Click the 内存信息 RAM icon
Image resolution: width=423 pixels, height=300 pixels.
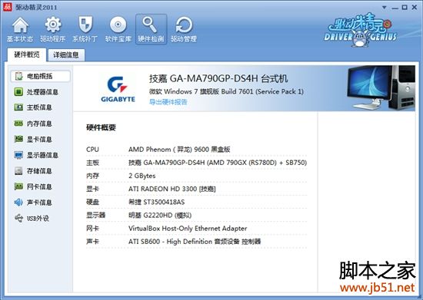[x=18, y=124]
